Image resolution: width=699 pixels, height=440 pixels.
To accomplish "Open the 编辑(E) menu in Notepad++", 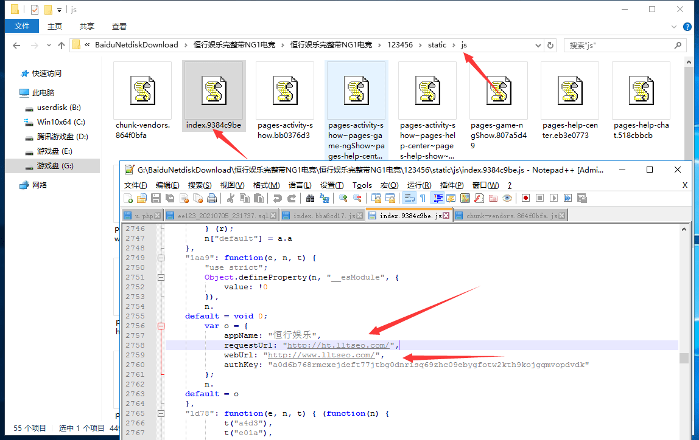I will (x=167, y=185).
